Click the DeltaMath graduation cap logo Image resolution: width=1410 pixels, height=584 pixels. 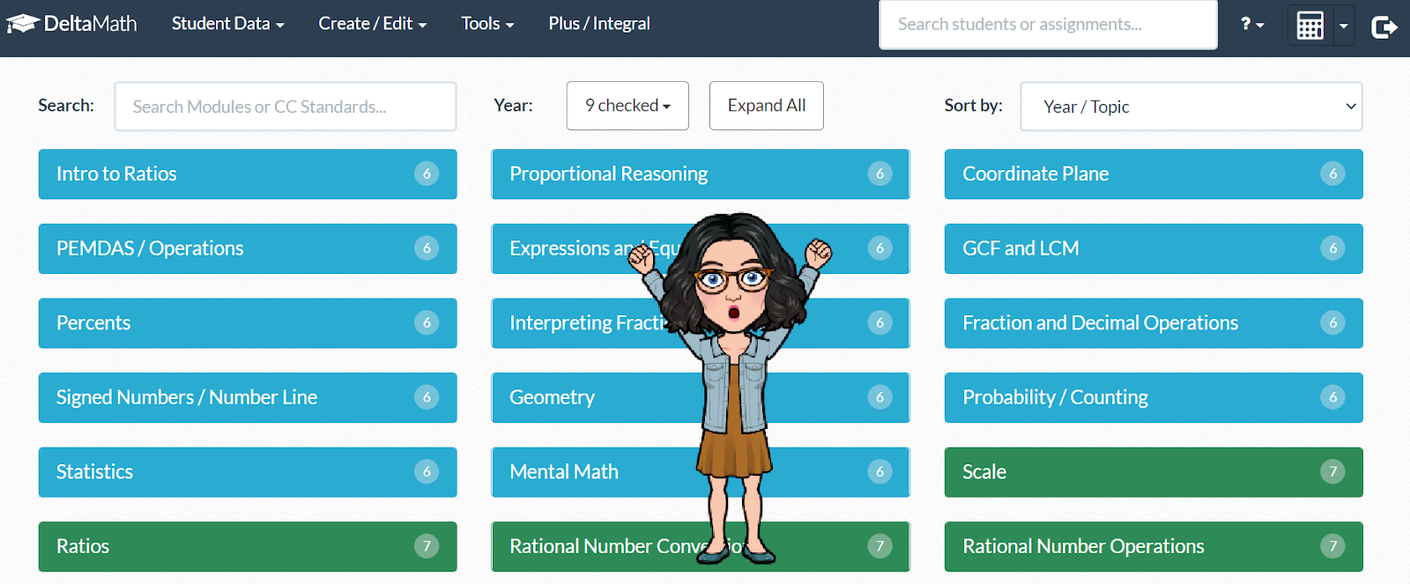(23, 24)
